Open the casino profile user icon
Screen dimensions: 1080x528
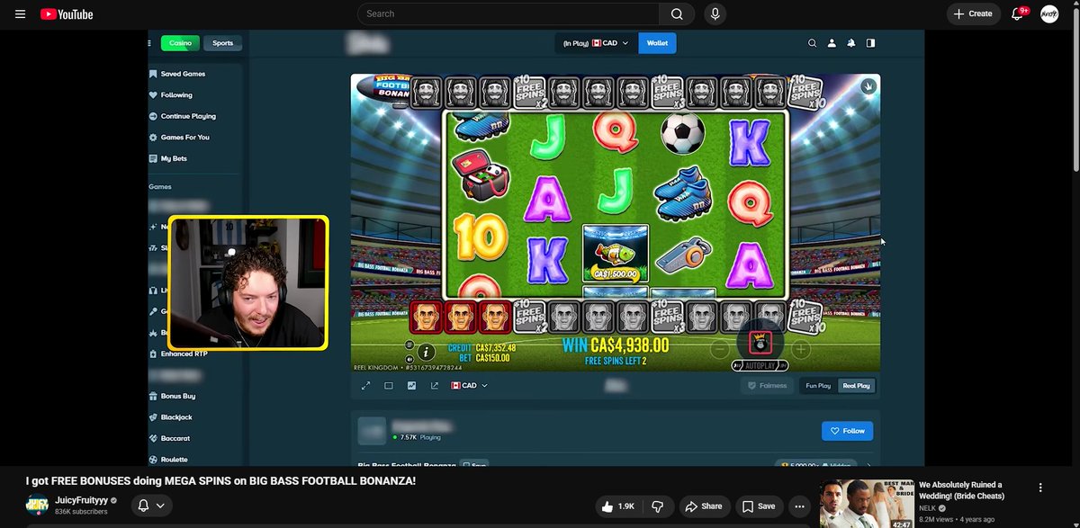tap(832, 42)
